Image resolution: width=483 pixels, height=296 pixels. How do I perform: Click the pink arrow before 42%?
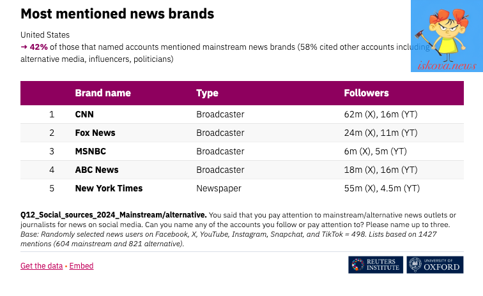click(24, 47)
